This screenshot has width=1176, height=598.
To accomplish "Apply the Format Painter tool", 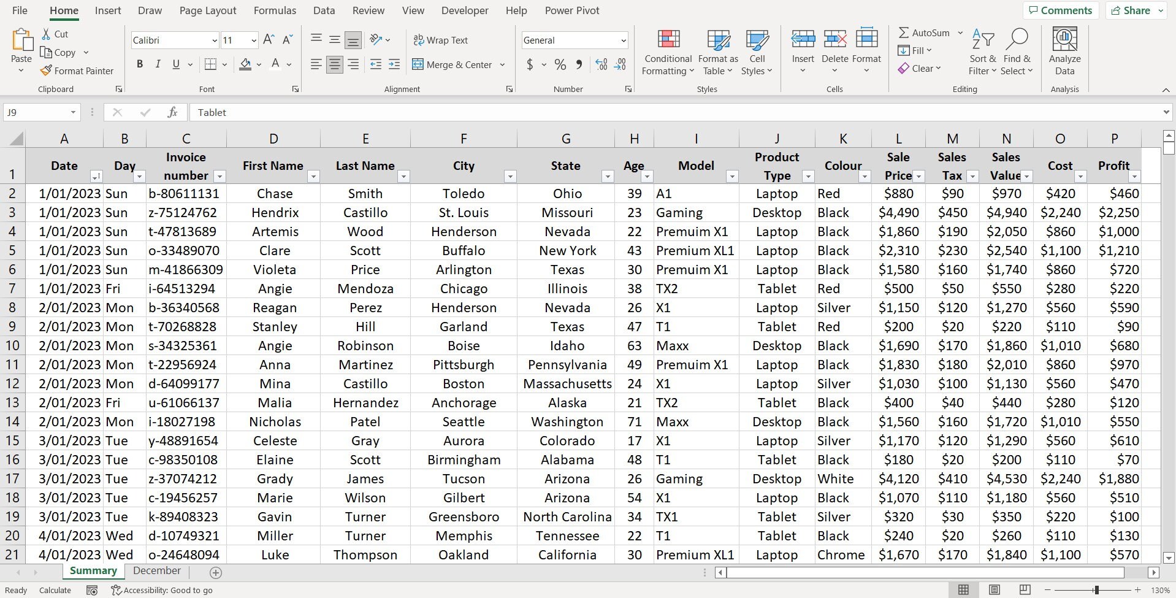I will (x=77, y=71).
